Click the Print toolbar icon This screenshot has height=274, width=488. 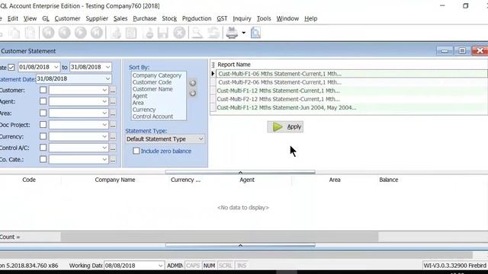pyautogui.click(x=232, y=33)
